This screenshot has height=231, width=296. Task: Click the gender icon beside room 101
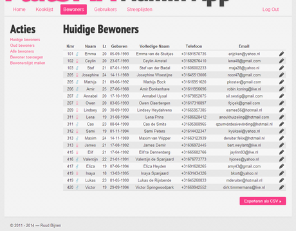(77, 54)
